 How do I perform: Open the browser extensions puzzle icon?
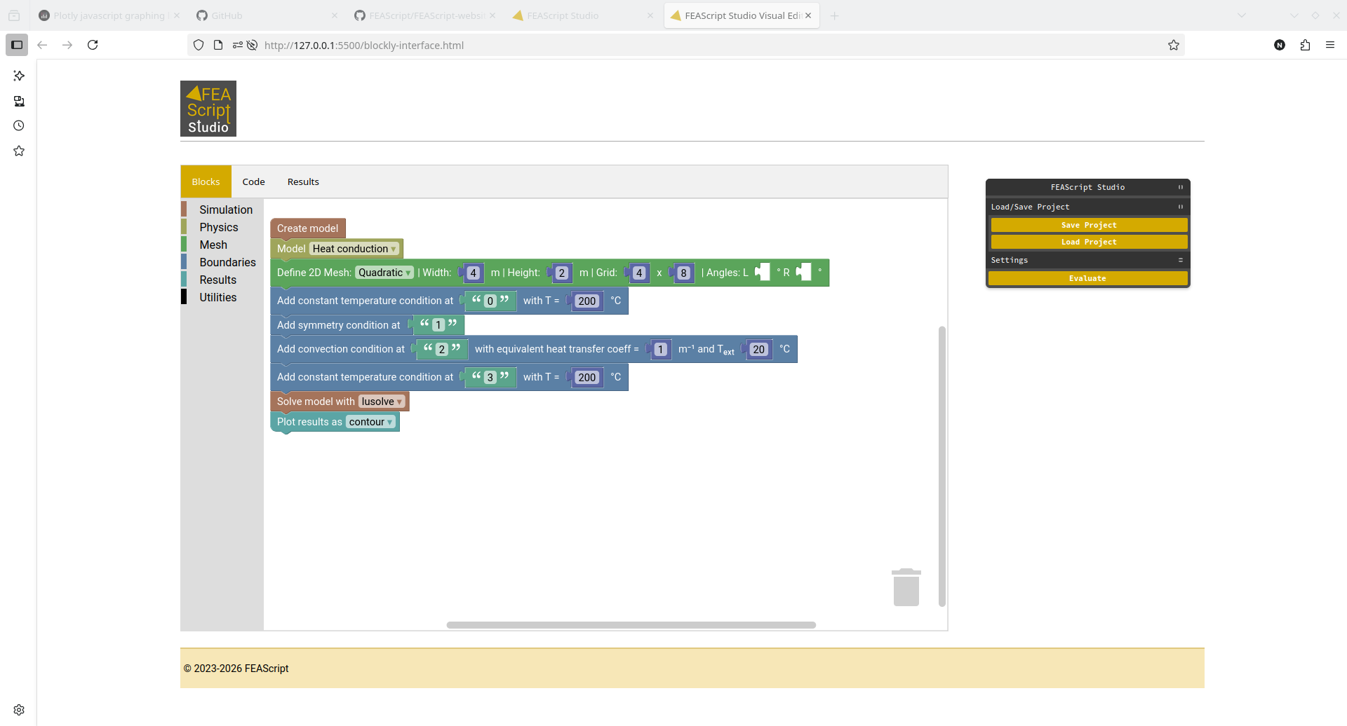click(x=1305, y=45)
